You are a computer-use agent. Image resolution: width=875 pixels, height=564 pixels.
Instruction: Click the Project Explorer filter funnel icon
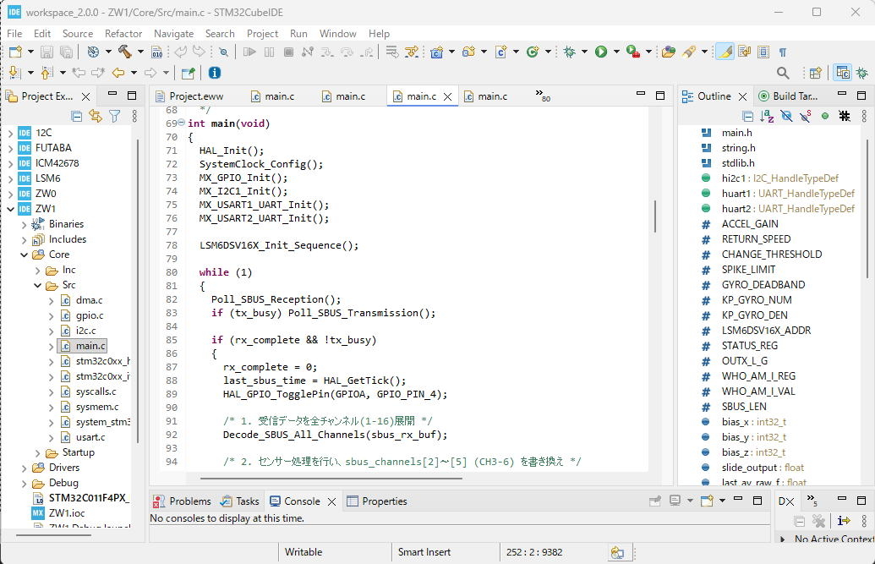point(114,116)
